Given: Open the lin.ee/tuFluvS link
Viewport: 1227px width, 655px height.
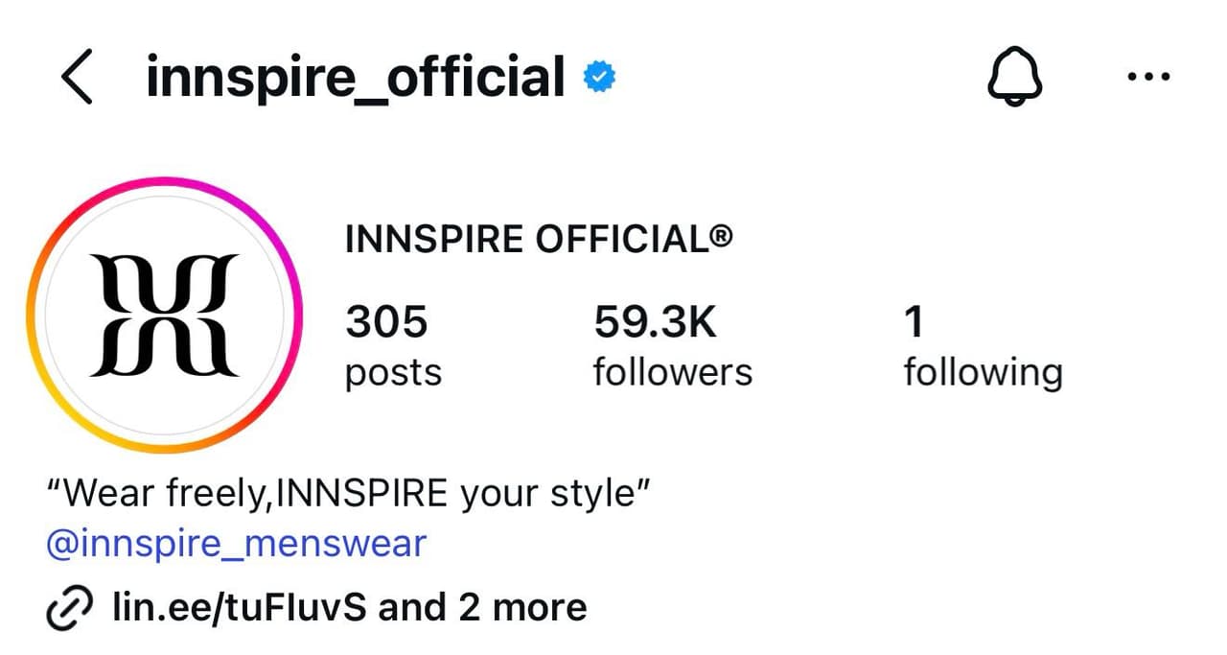Looking at the screenshot, I should click(x=240, y=607).
